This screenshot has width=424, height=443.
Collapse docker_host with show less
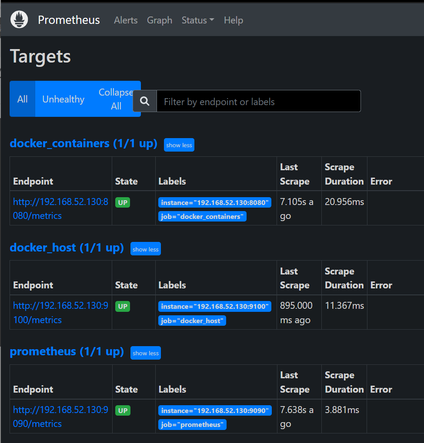tap(146, 249)
